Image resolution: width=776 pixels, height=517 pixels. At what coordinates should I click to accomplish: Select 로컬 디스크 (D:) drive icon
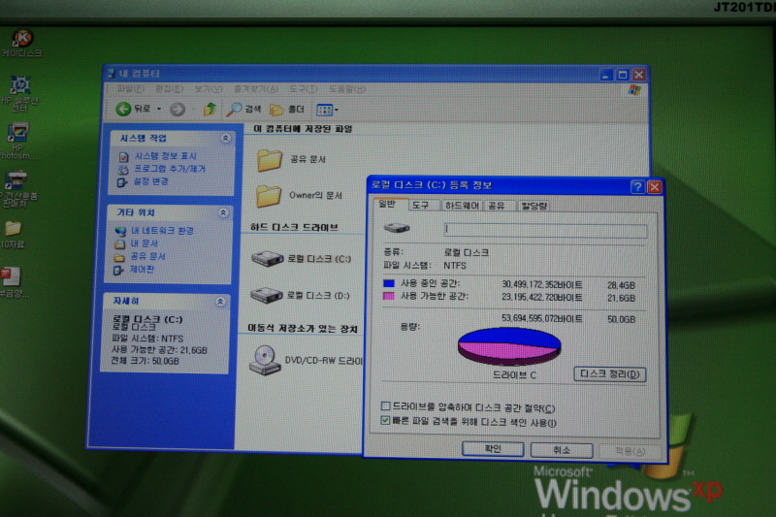pos(266,295)
